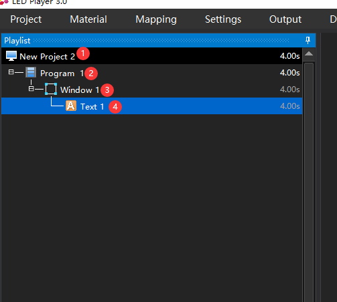The height and width of the screenshot is (302, 337).
Task: Select the Text 1 item
Action: pyautogui.click(x=152, y=106)
